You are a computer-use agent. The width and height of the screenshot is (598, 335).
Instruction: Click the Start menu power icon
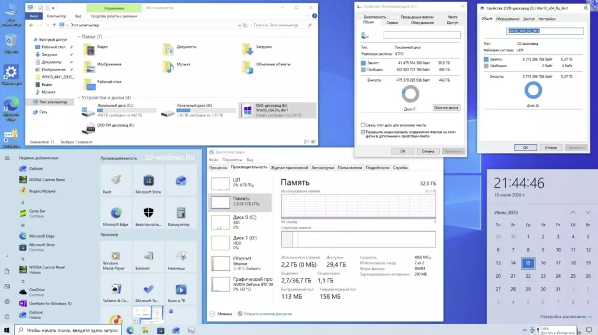coord(7,316)
